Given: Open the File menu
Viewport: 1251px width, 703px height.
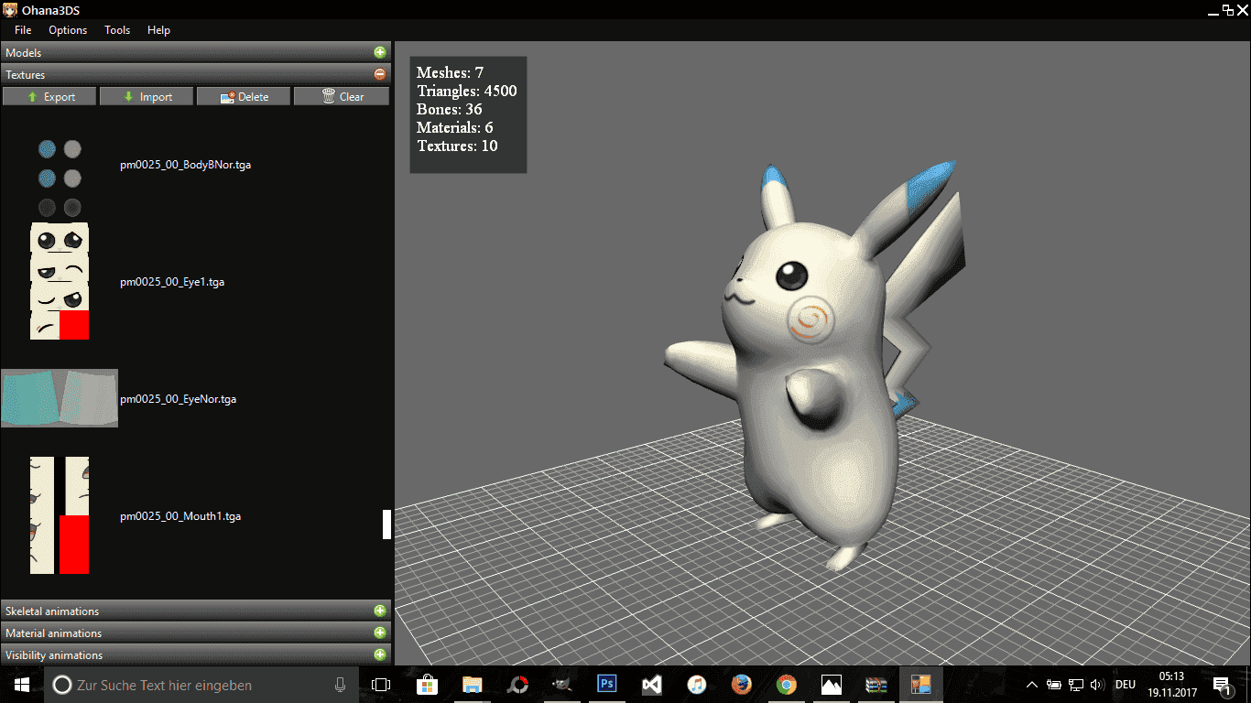Looking at the screenshot, I should click(23, 30).
